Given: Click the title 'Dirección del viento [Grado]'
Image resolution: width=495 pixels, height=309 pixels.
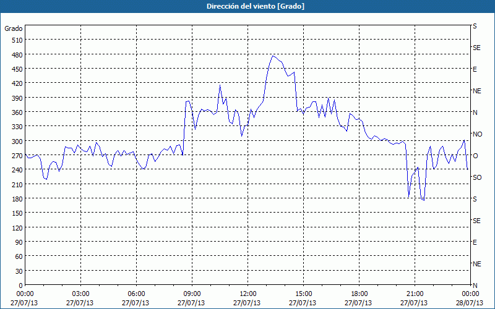Looking at the screenshot, I should pos(256,6).
